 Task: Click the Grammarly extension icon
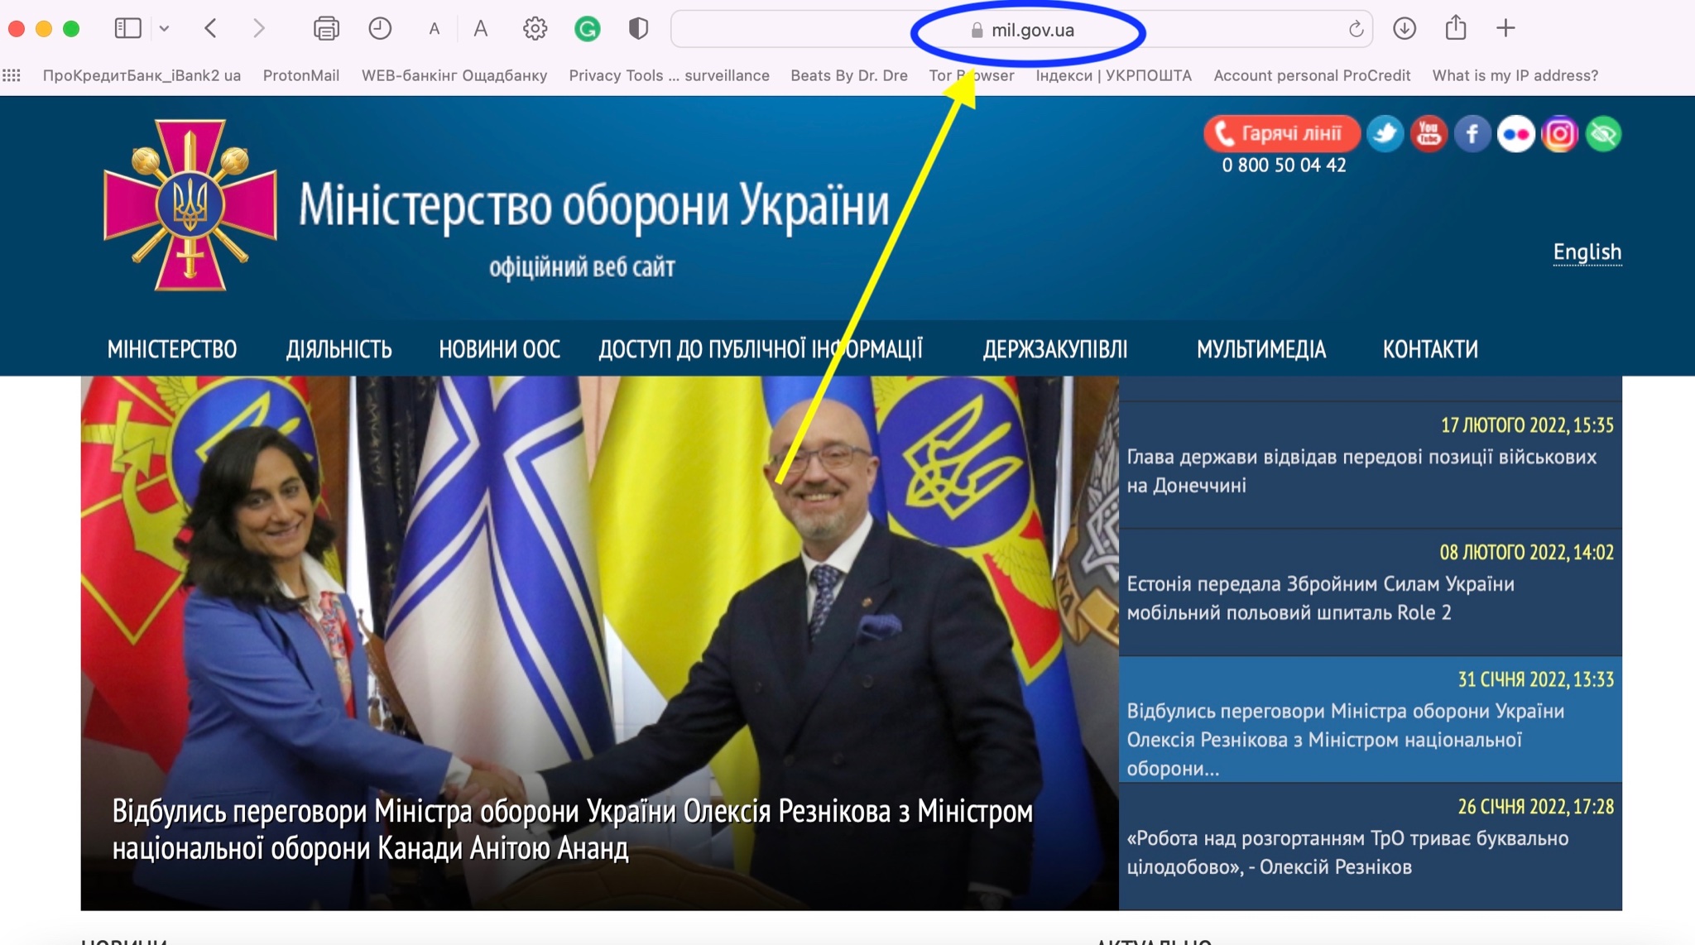(x=587, y=30)
